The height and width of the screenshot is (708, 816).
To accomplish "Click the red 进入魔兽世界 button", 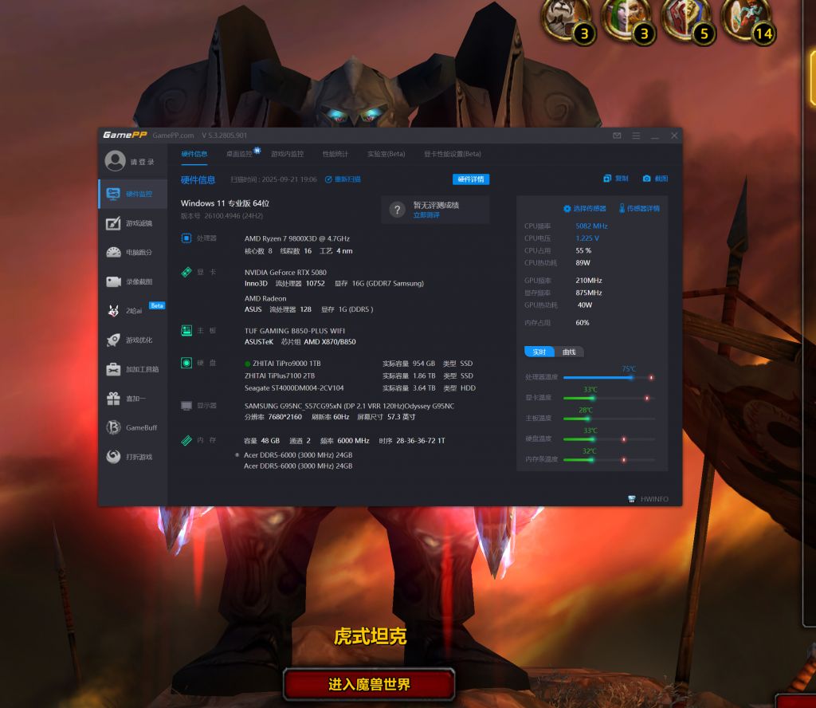I will click(369, 684).
